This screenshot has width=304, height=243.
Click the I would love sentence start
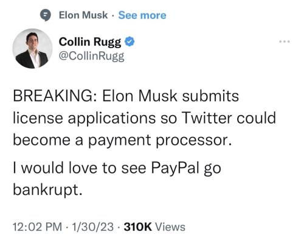(x=55, y=168)
